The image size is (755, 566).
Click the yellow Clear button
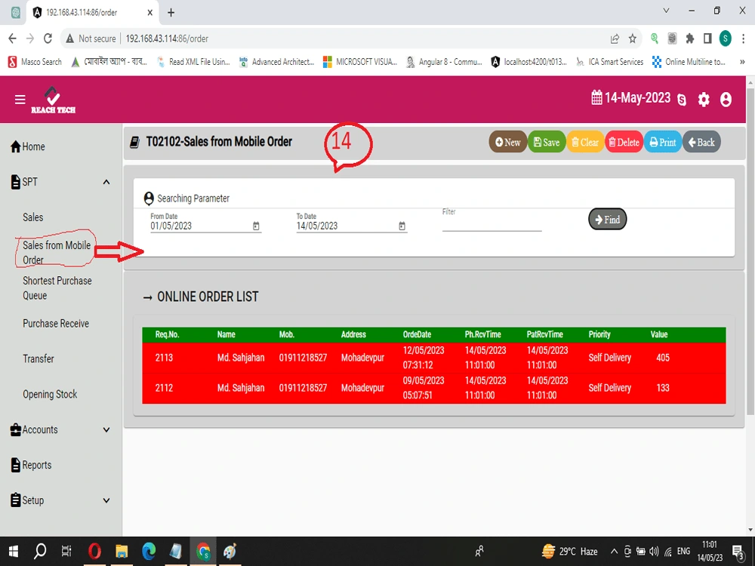click(x=585, y=142)
